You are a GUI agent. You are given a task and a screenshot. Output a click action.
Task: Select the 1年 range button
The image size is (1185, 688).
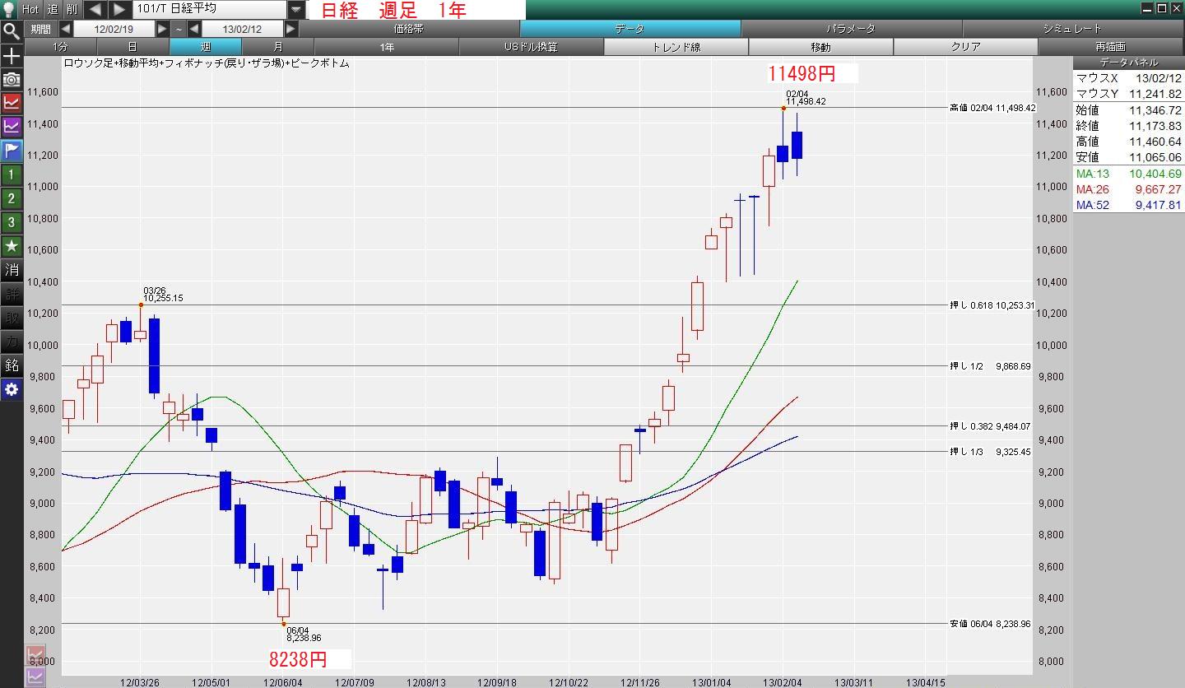(x=386, y=47)
